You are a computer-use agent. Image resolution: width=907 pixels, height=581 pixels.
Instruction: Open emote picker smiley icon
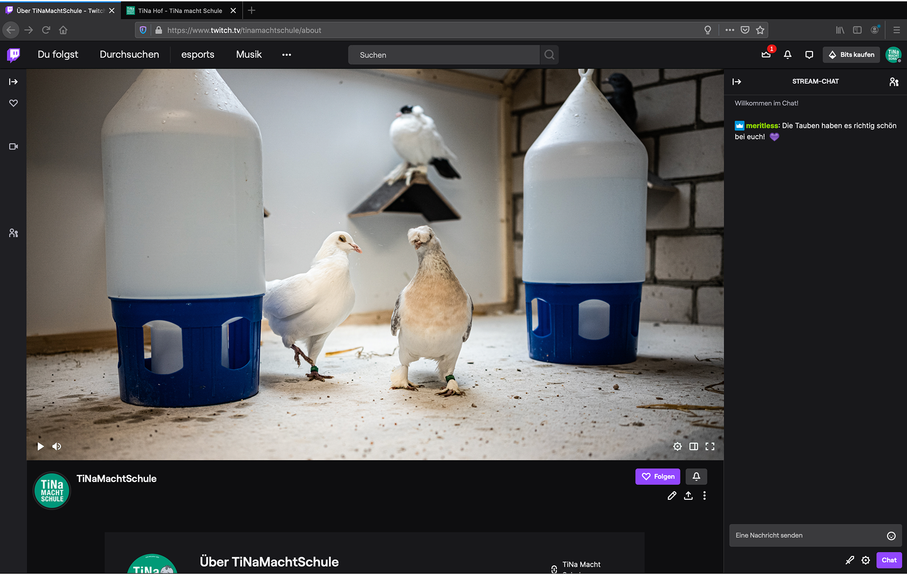click(x=891, y=536)
